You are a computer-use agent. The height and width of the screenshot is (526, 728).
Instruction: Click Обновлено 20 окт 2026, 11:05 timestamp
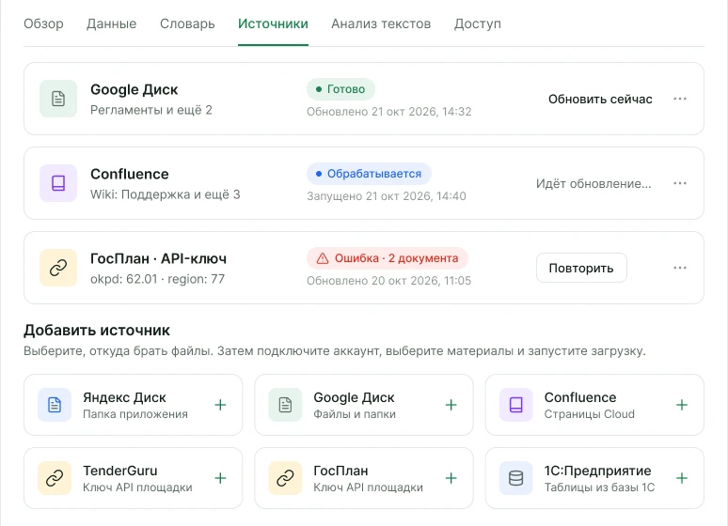coord(388,281)
